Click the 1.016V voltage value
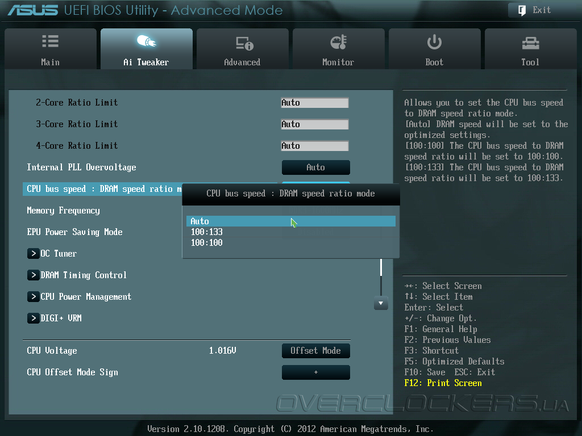582x436 pixels. tap(222, 351)
